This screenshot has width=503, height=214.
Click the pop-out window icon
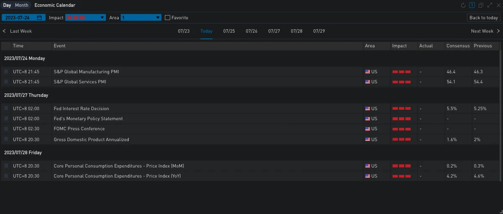481,5
